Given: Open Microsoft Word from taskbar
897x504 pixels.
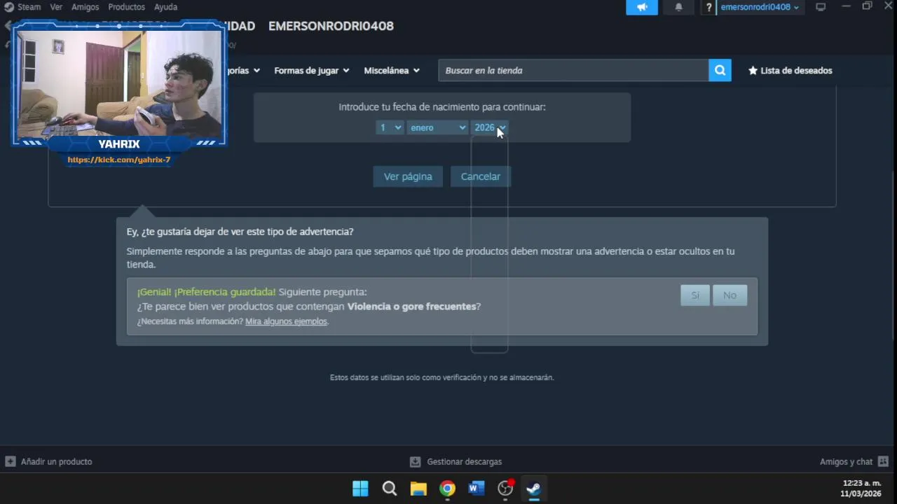Looking at the screenshot, I should click(477, 489).
